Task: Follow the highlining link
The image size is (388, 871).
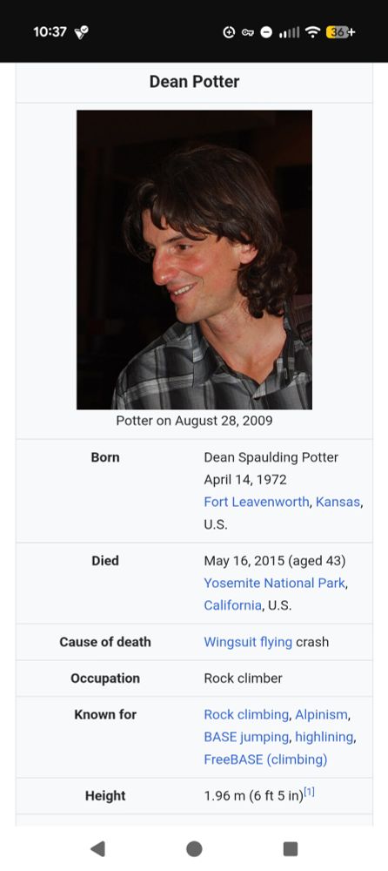Action: (x=324, y=737)
